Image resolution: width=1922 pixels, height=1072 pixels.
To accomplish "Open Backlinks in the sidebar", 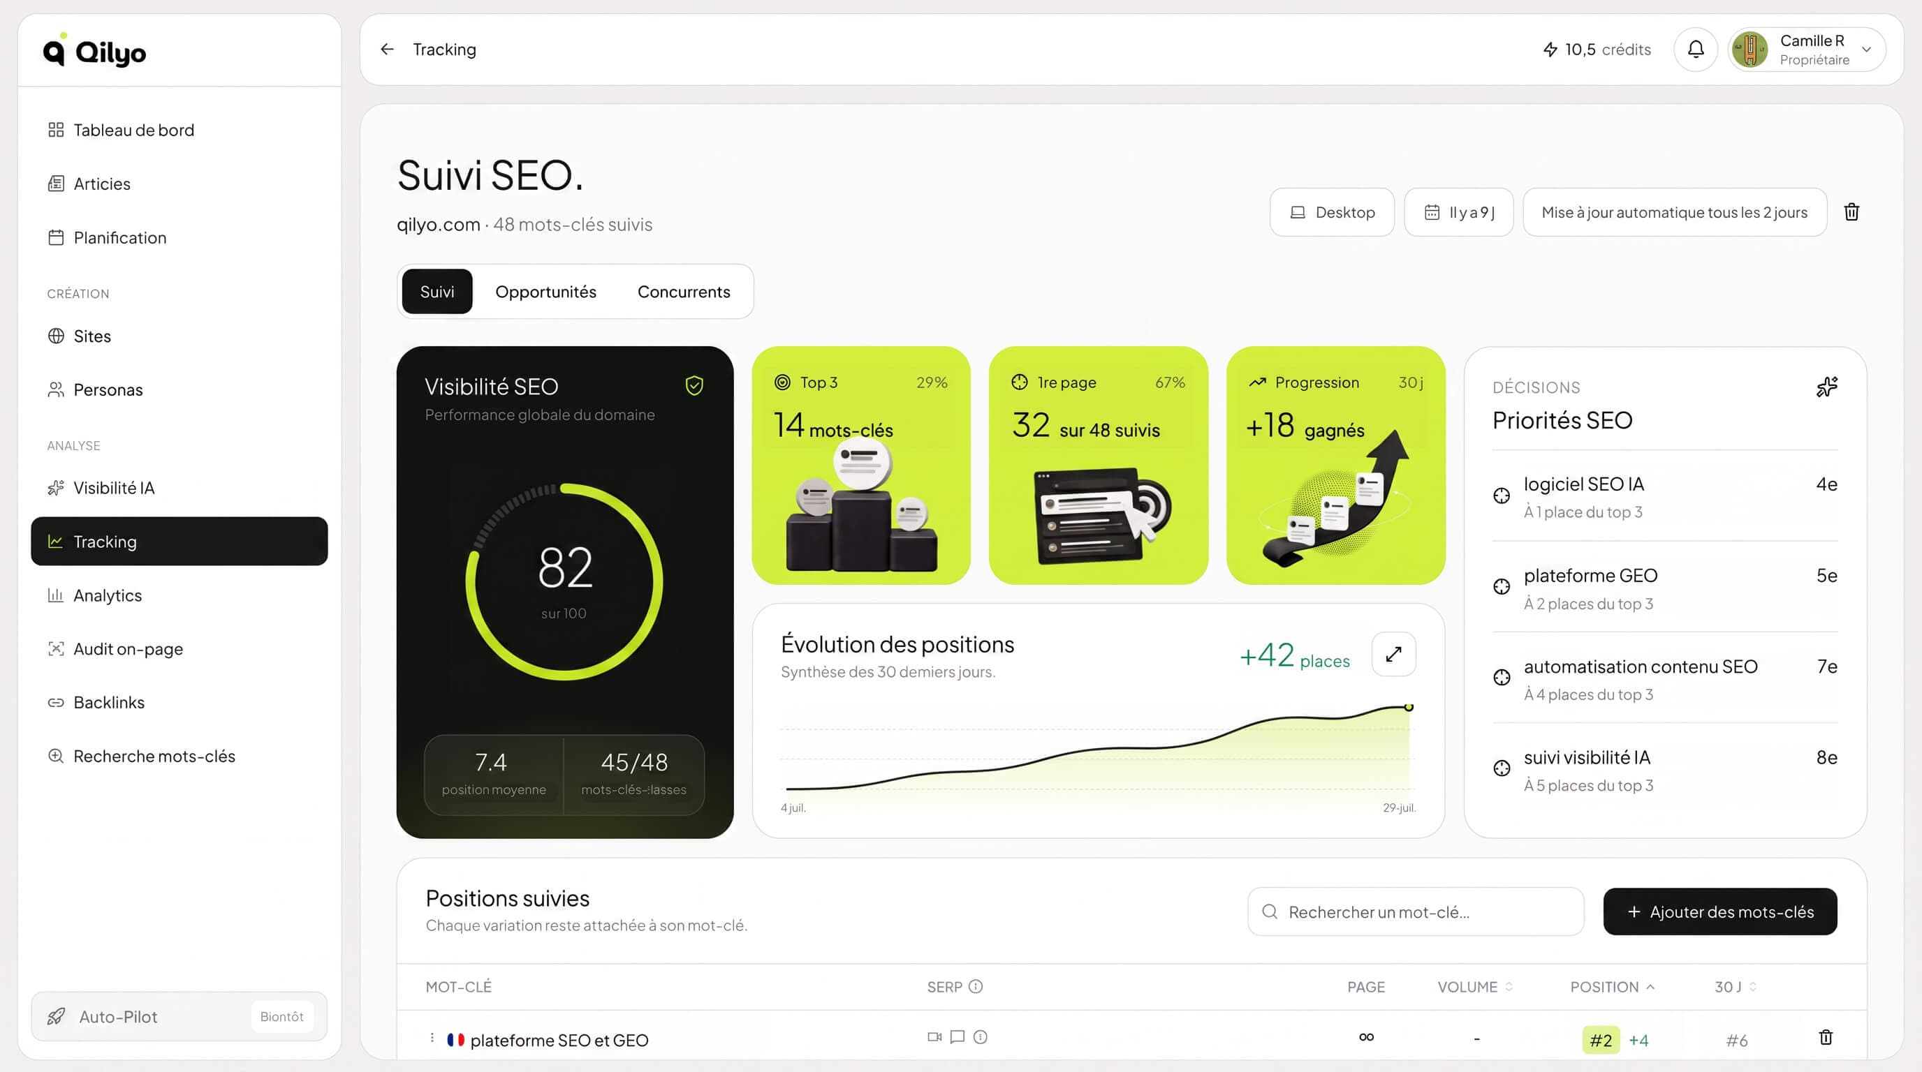I will point(179,702).
